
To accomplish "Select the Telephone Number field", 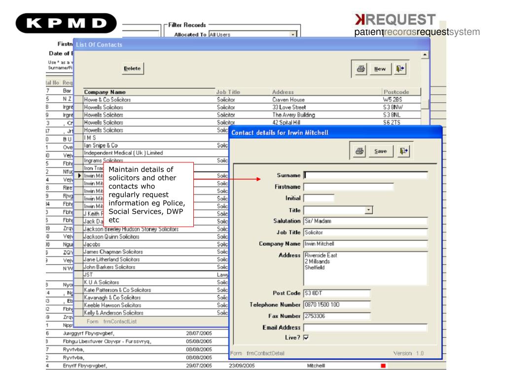I will [x=336, y=304].
